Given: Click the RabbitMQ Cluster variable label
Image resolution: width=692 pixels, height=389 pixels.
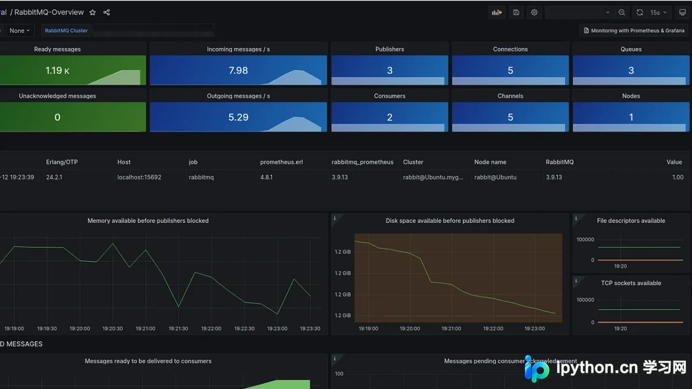Looking at the screenshot, I should 66,31.
